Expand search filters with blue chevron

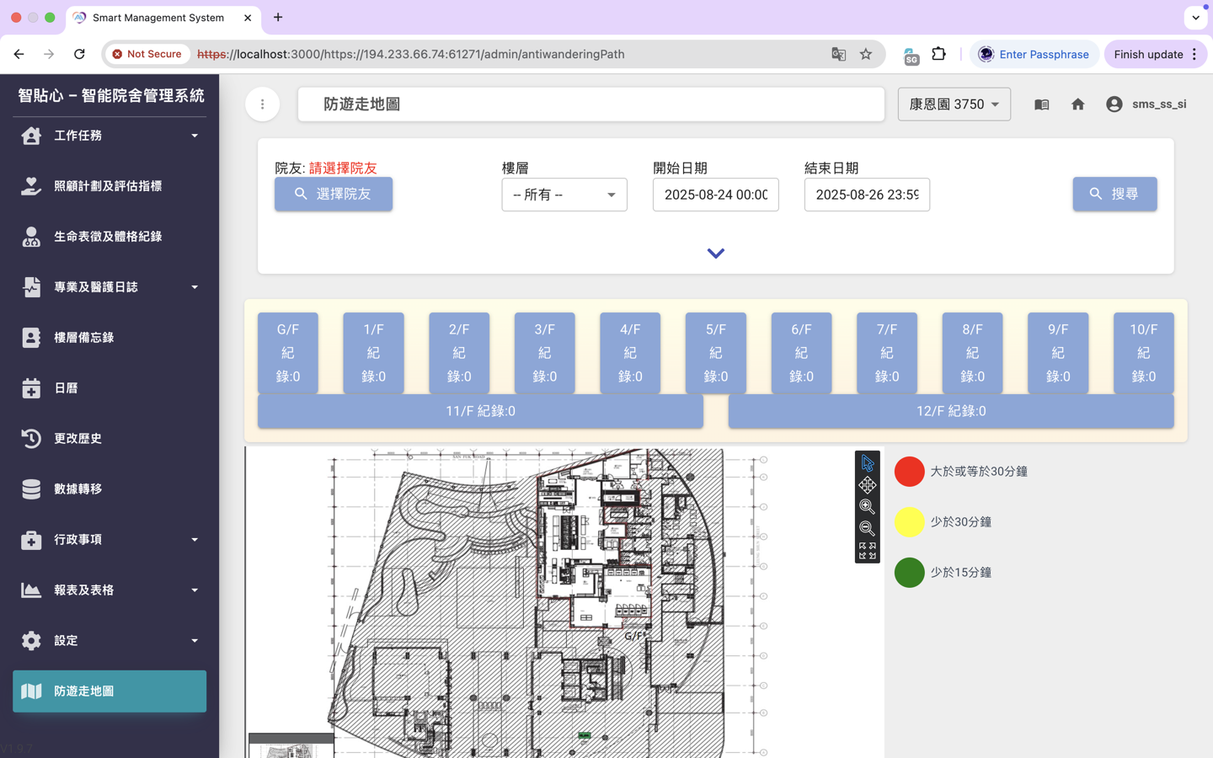(716, 253)
